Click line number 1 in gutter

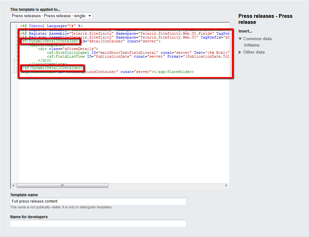pos(16,26)
